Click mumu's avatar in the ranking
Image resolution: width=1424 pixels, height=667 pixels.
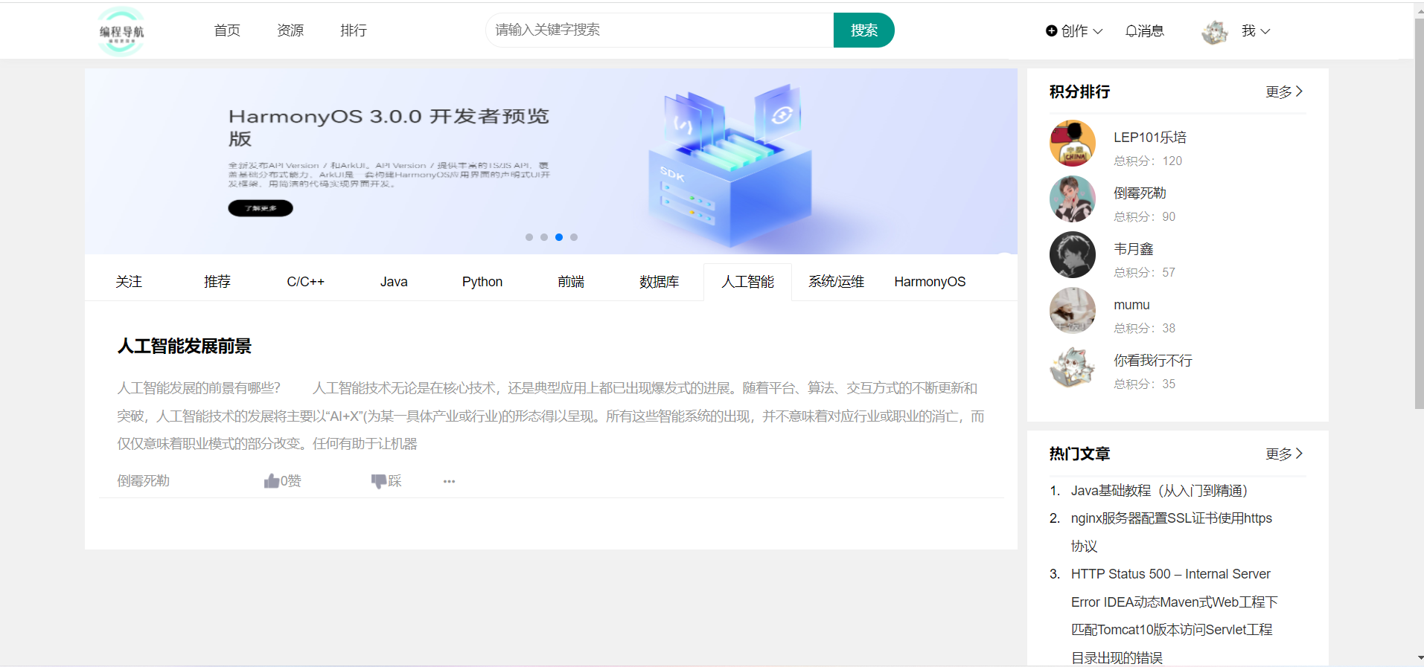[x=1073, y=311]
